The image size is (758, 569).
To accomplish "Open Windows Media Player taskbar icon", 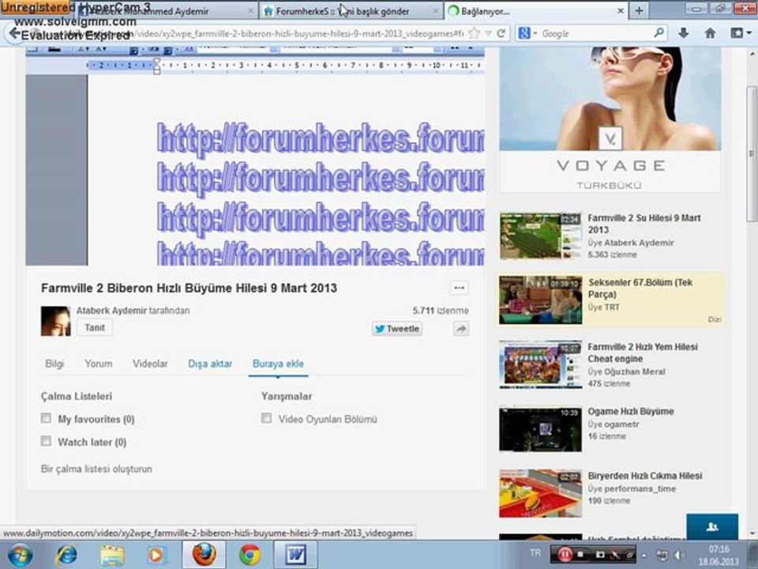I will [x=156, y=555].
